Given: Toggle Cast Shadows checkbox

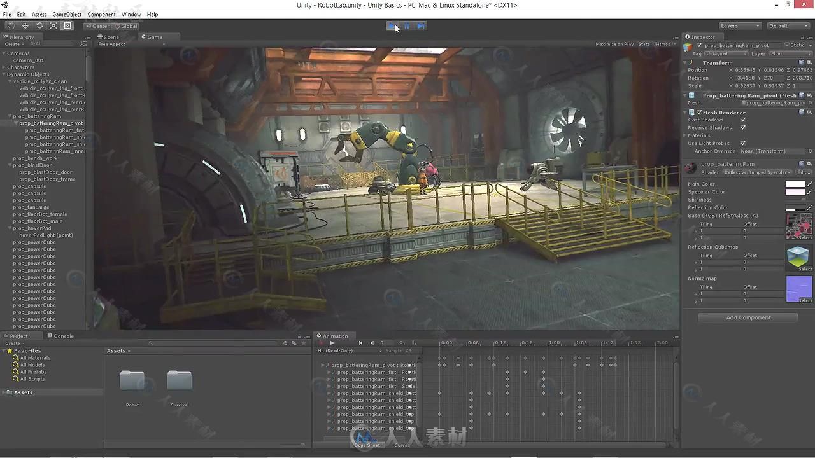Looking at the screenshot, I should [743, 120].
